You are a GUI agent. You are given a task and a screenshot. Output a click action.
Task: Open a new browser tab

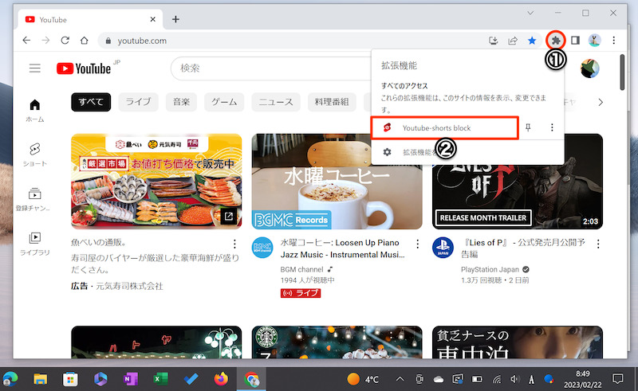(175, 18)
